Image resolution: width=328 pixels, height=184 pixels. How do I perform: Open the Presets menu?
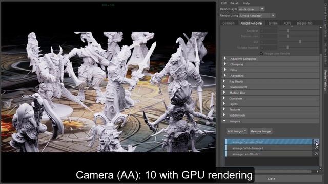coord(235,3)
